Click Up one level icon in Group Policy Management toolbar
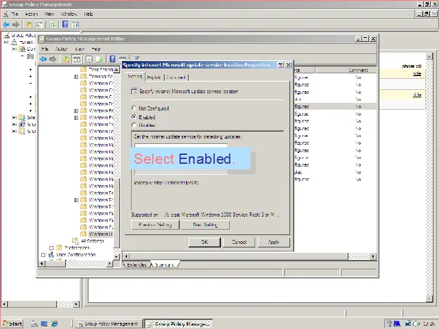This screenshot has width=439, height=329. tap(29, 25)
